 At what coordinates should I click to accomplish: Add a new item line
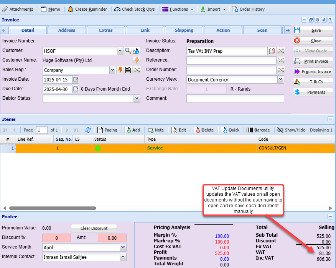pos(132,130)
